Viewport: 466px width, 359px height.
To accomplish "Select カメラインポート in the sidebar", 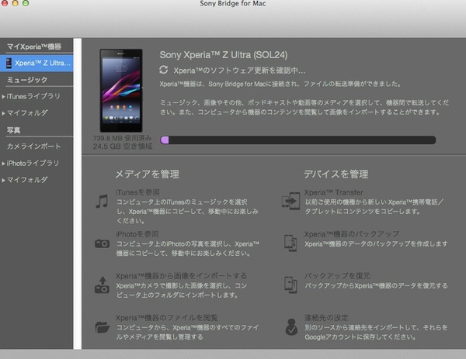I will tap(33, 147).
